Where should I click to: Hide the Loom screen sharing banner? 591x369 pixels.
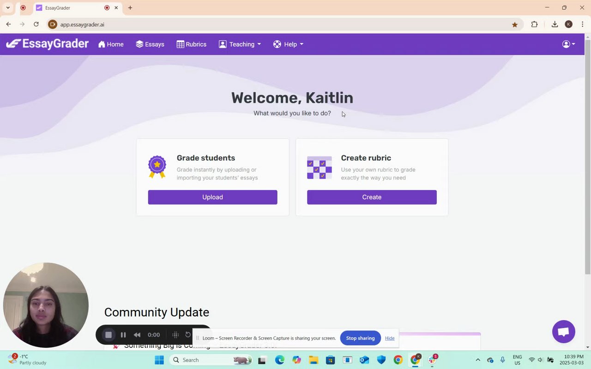390,338
